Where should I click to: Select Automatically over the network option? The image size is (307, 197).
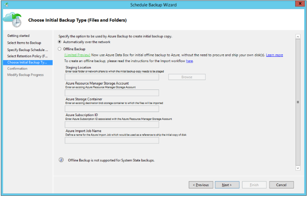(x=60, y=42)
